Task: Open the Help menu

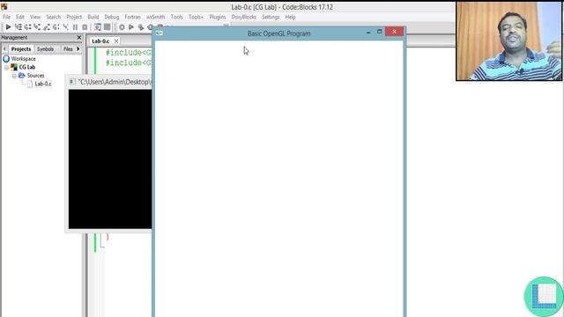Action: coord(290,17)
